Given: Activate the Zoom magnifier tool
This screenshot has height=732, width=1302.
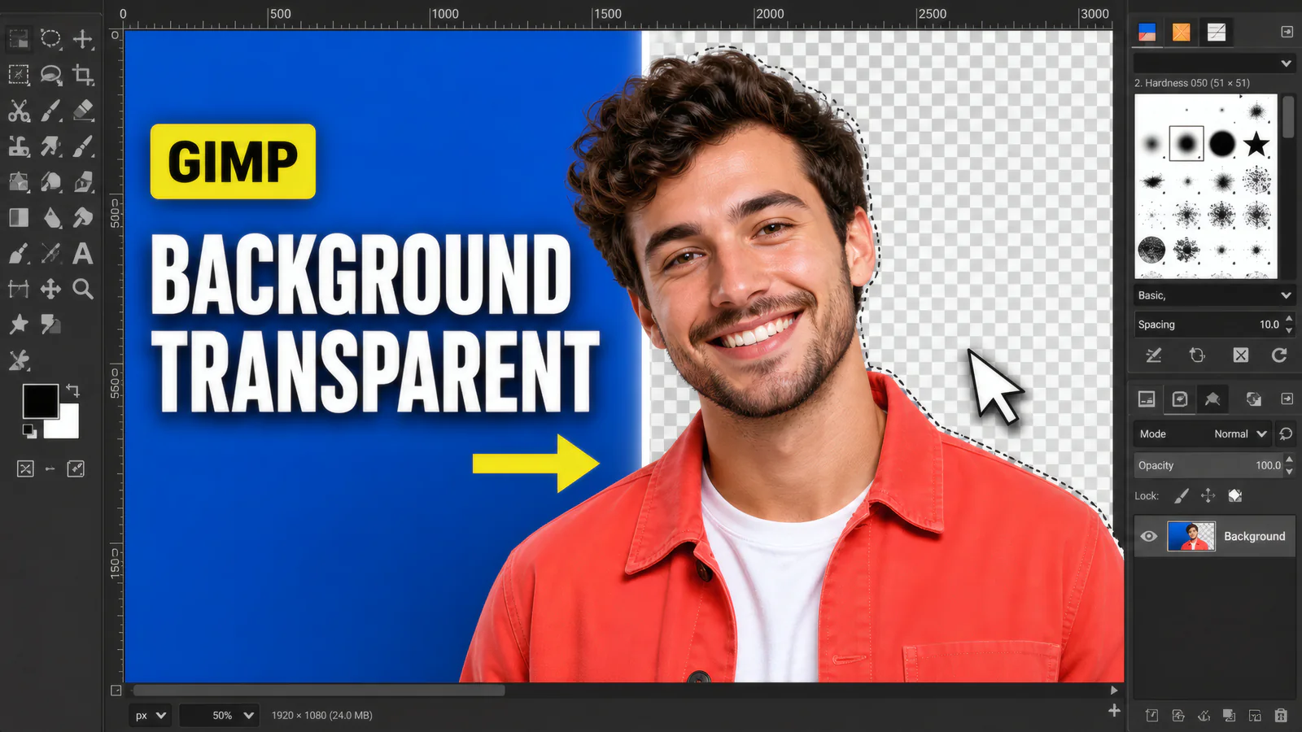Looking at the screenshot, I should (x=82, y=289).
